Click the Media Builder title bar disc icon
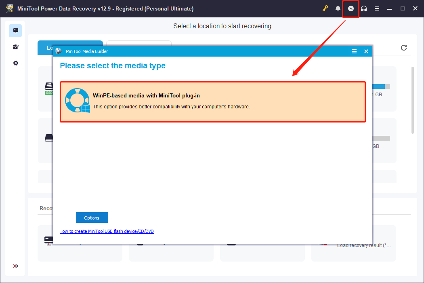Image resolution: width=424 pixels, height=283 pixels. point(59,51)
